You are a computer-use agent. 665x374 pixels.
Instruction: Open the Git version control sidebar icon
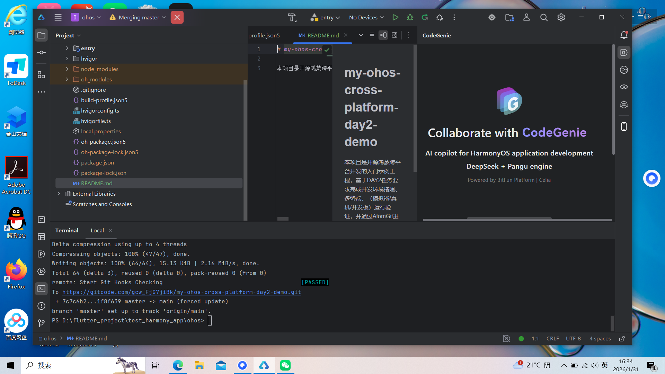point(41,323)
